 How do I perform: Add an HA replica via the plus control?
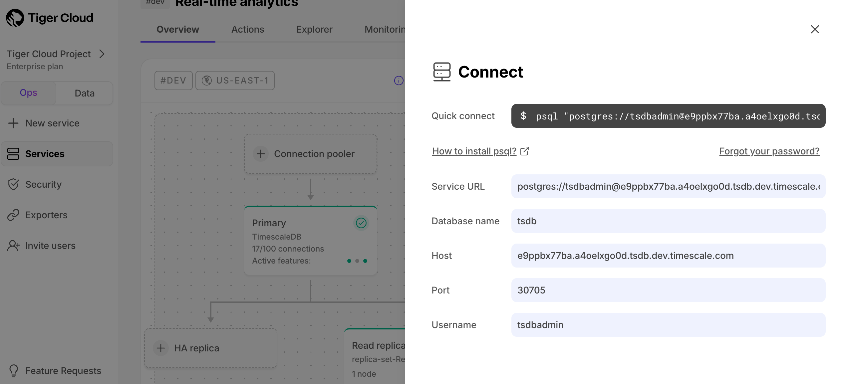161,348
